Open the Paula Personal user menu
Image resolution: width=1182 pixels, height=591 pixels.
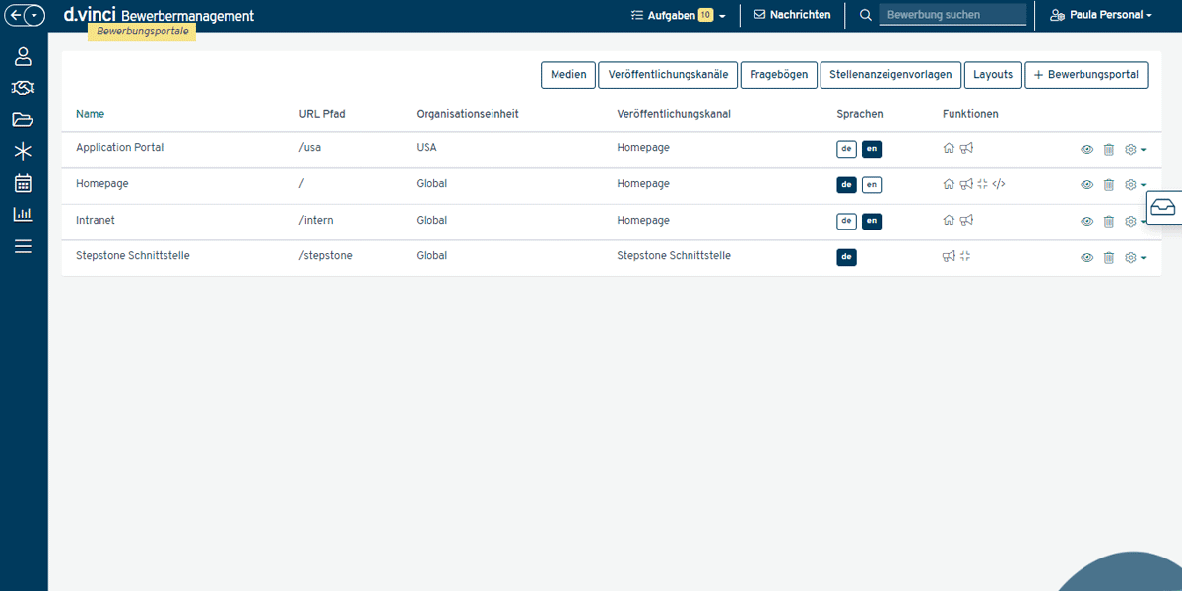coord(1100,15)
